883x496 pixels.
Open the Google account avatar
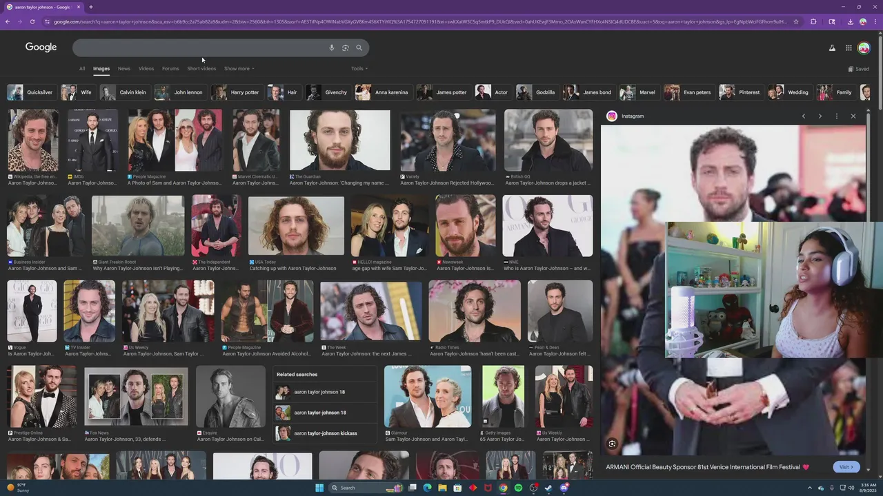[864, 48]
